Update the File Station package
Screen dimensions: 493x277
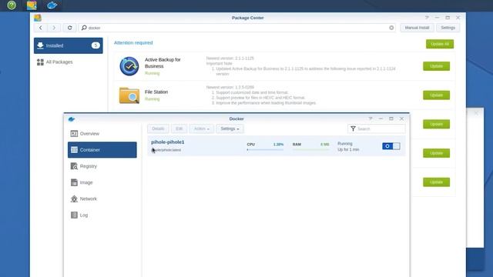436,95
